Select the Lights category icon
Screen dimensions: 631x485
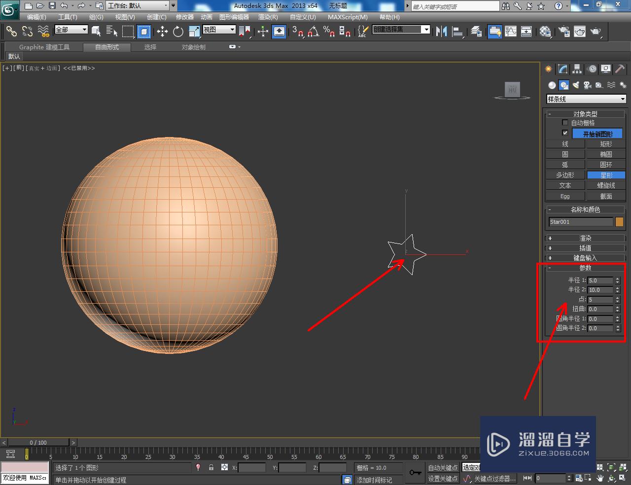point(576,85)
